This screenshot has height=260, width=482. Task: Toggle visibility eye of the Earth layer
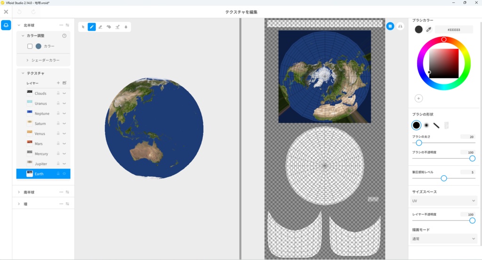[x=64, y=174]
